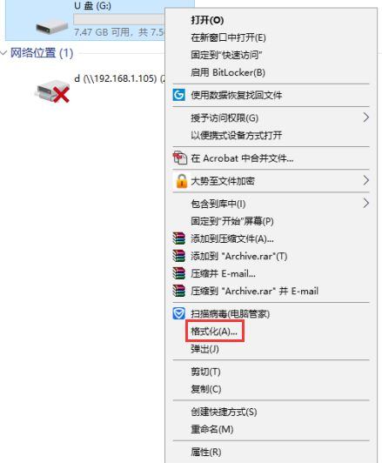Click the WinRAR icon beside 添加到压缩文件(A)

pyautogui.click(x=179, y=238)
